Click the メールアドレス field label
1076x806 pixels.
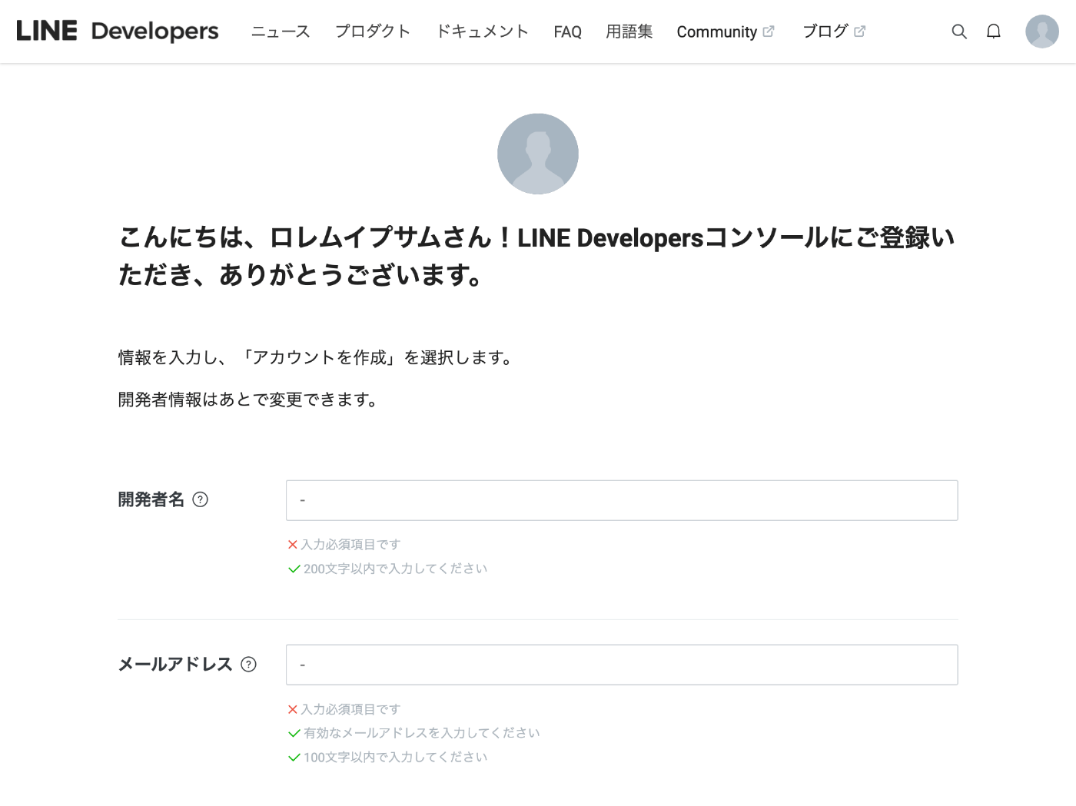pyautogui.click(x=175, y=665)
